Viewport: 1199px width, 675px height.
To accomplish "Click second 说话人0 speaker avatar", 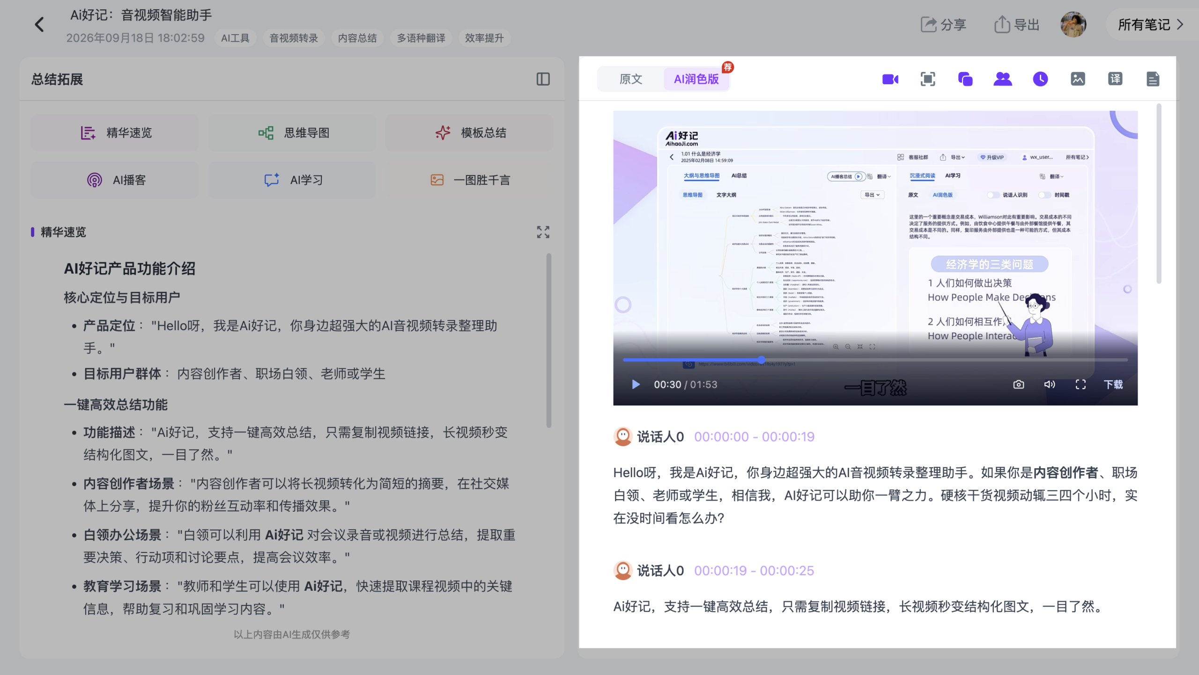I will 623,570.
